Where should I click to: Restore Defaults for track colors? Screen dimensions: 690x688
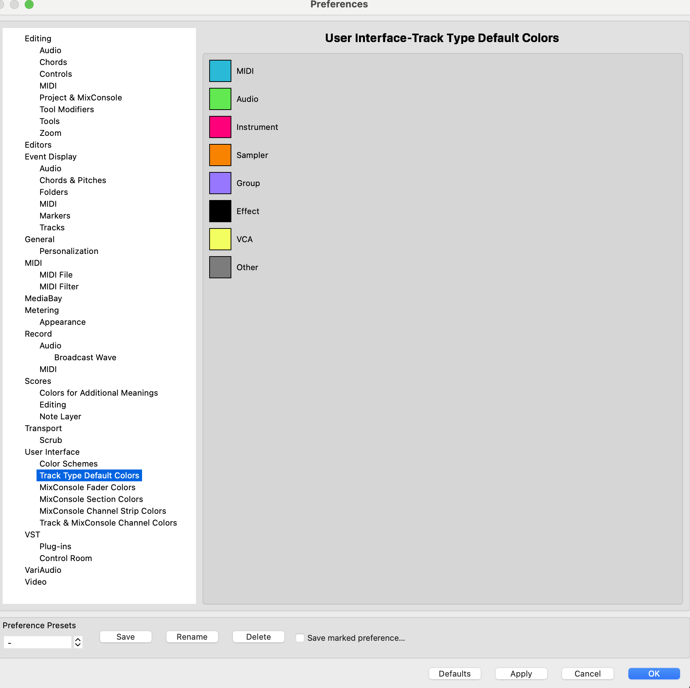tap(455, 674)
